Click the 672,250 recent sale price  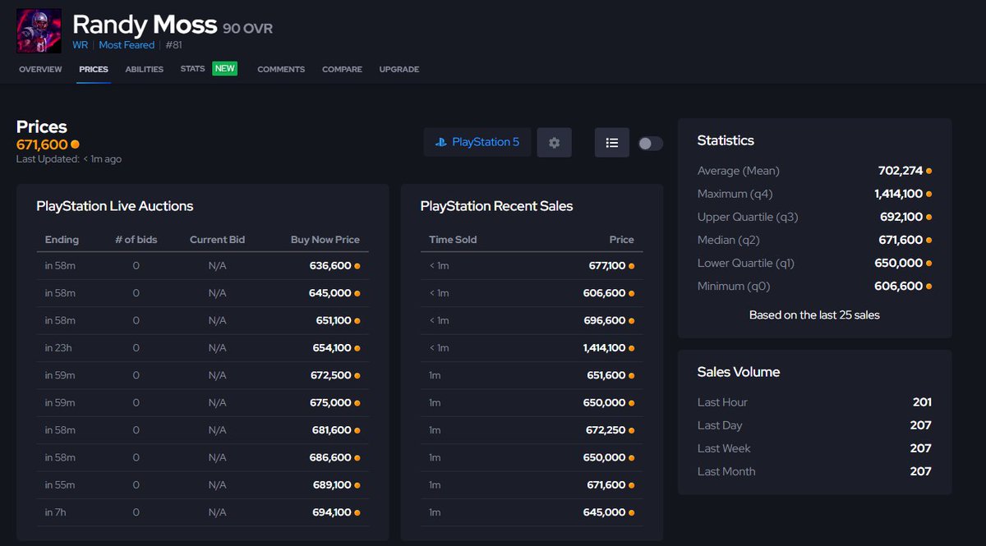tap(604, 430)
